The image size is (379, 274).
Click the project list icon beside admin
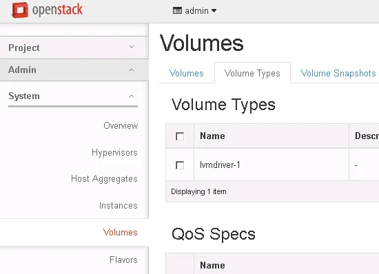[177, 10]
